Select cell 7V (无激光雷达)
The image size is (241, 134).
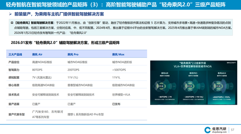pos(42,77)
